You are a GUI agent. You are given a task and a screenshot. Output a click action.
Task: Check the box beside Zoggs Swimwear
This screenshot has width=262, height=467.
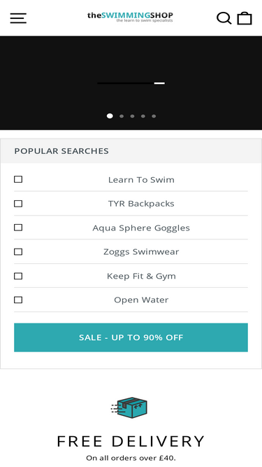(x=18, y=251)
